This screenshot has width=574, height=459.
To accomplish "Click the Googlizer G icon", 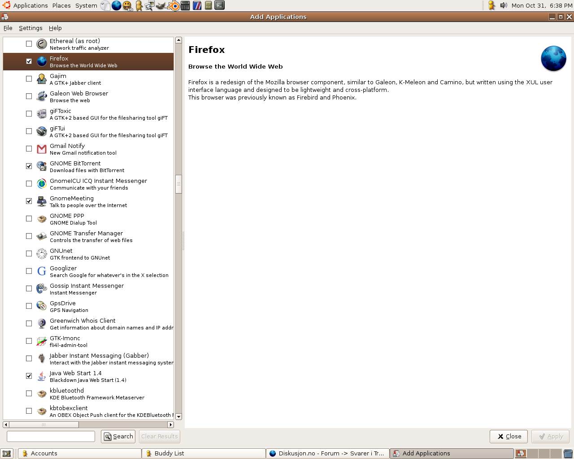I will 42,271.
